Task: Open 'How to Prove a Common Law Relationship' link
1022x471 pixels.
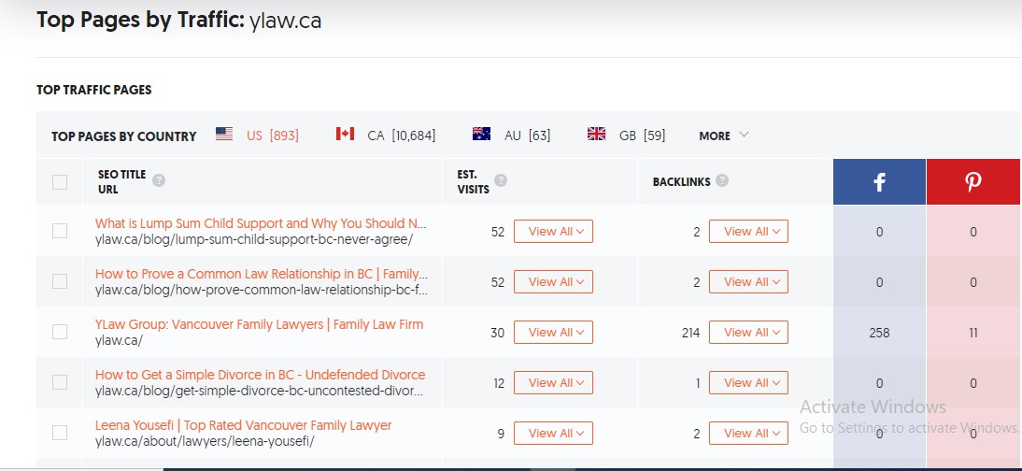Action: coord(262,274)
